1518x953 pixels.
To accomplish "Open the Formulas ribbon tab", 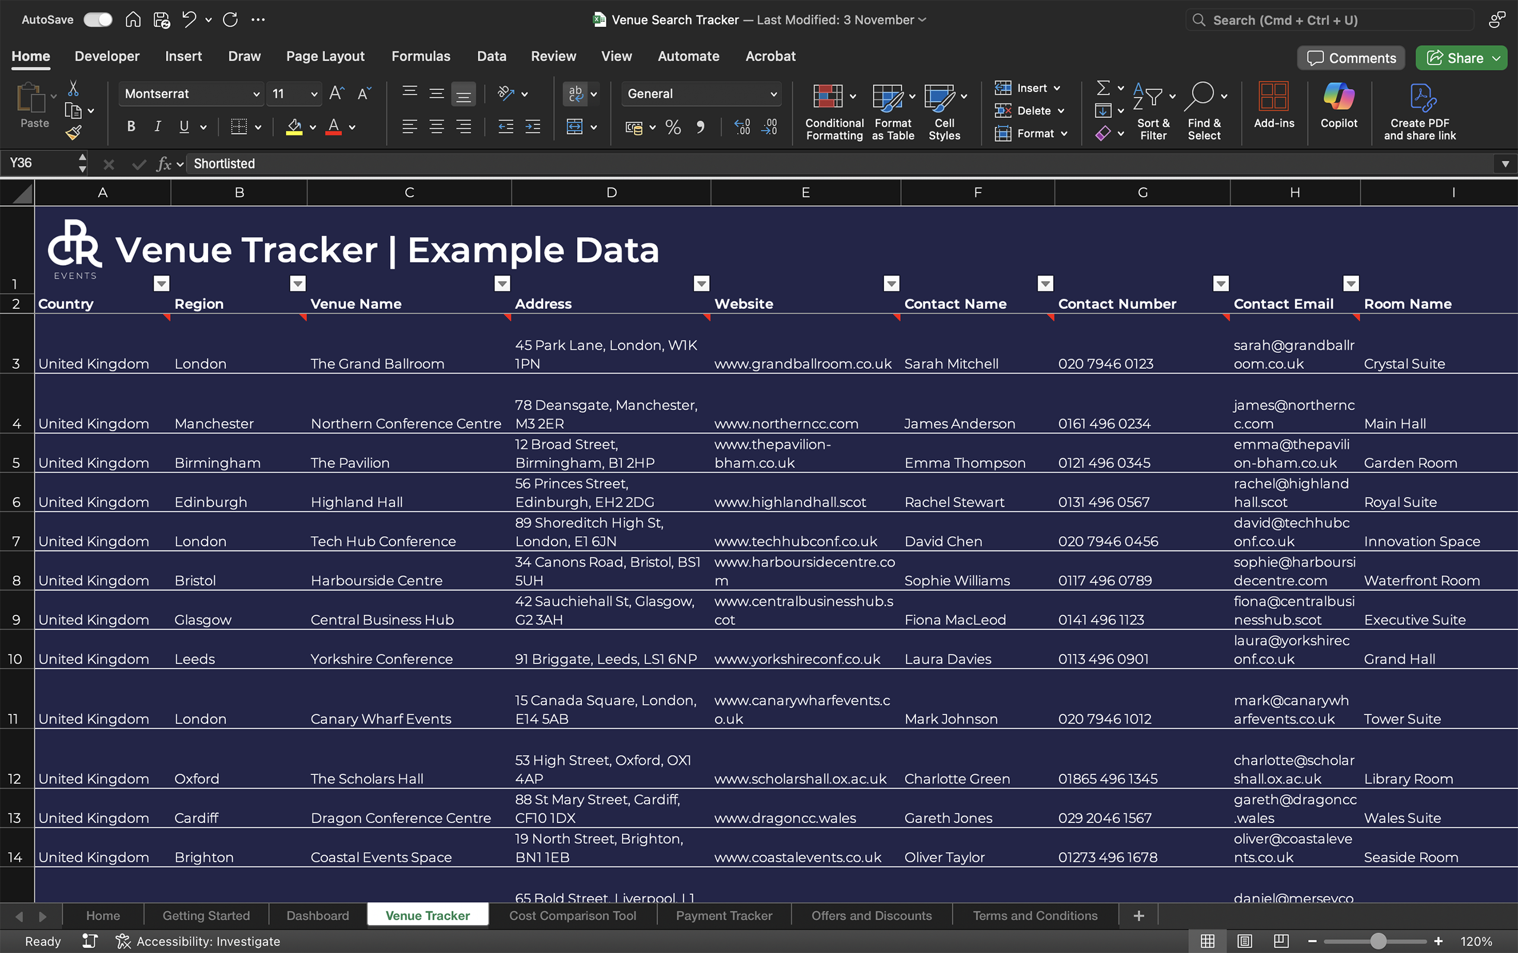I will (420, 56).
